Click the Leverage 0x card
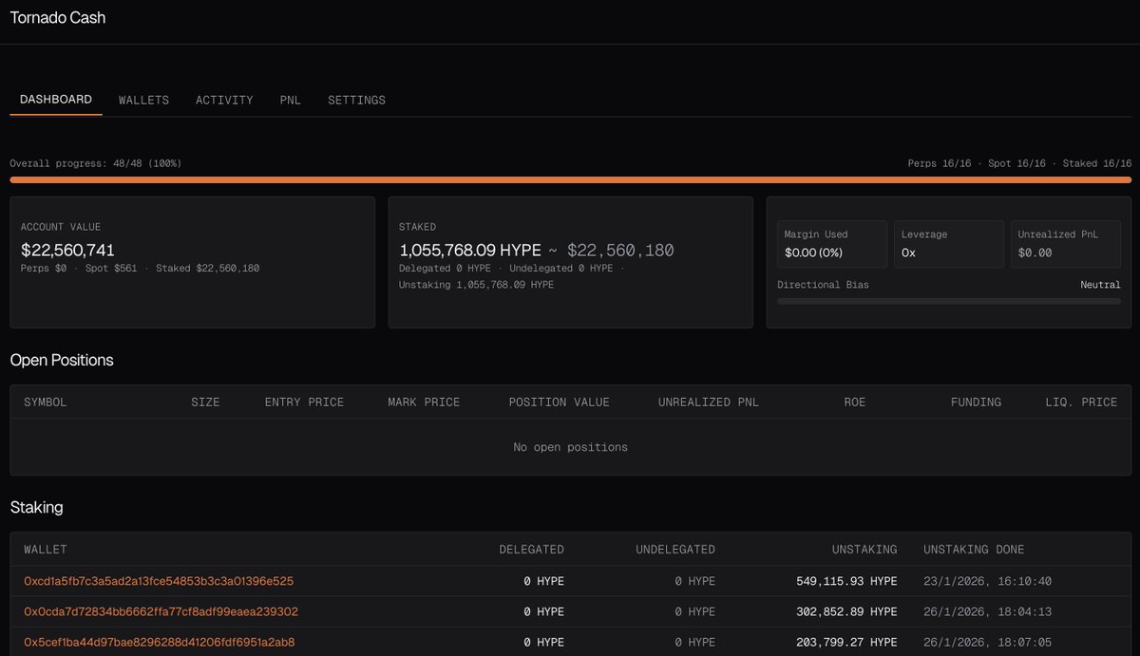This screenshot has height=656, width=1140. coord(949,244)
